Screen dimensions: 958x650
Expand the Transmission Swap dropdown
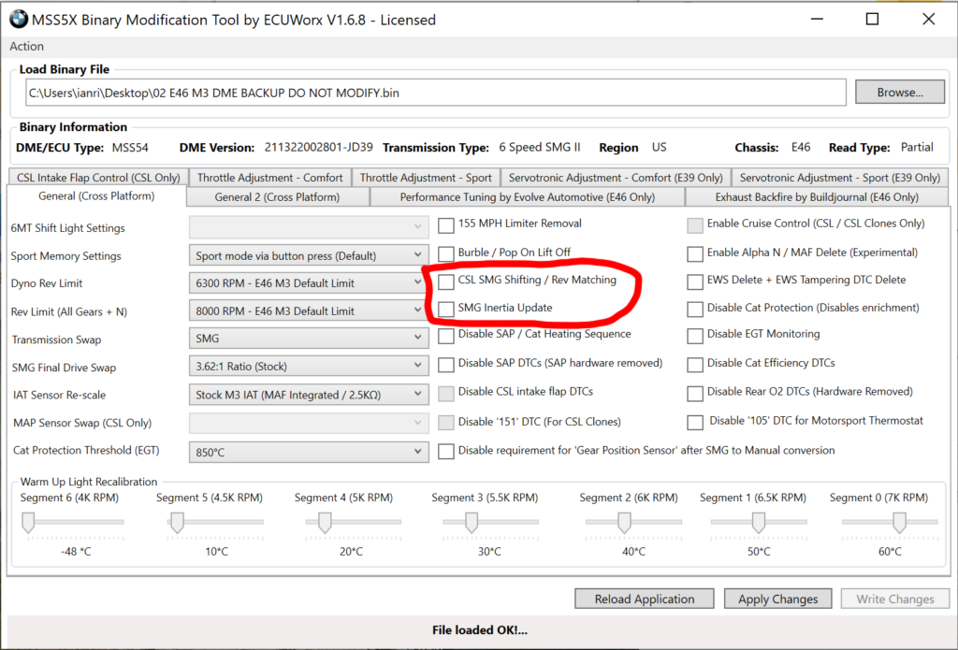point(309,339)
